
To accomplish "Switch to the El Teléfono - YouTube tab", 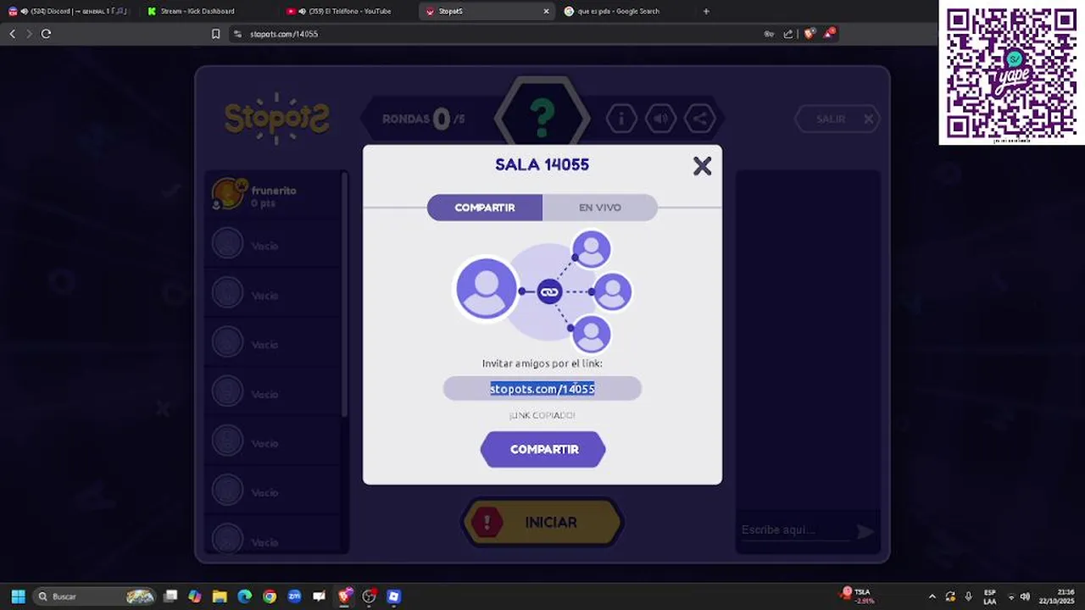I will click(x=348, y=11).
